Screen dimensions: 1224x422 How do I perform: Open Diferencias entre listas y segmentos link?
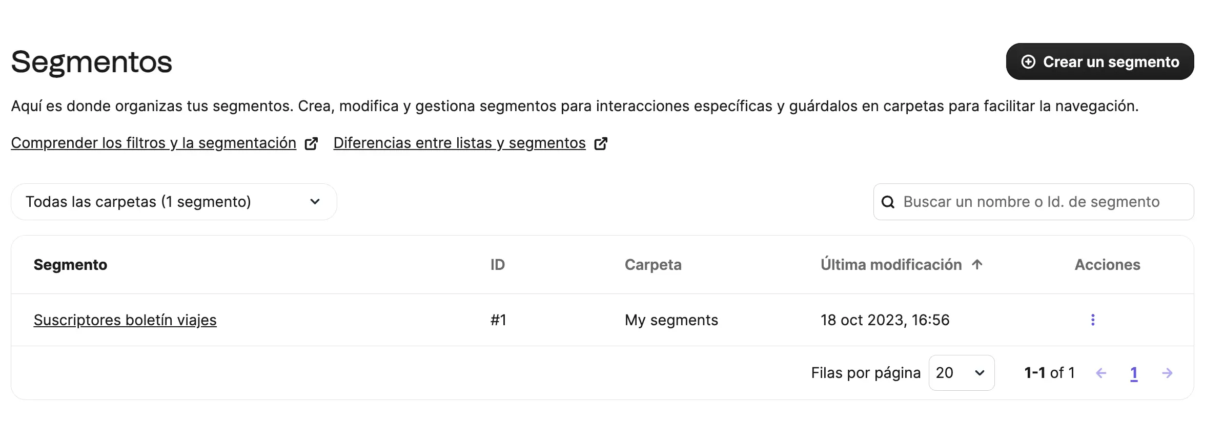tap(459, 143)
